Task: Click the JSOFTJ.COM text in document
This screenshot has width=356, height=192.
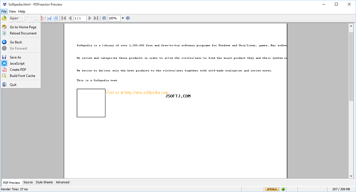Action: [x=178, y=96]
